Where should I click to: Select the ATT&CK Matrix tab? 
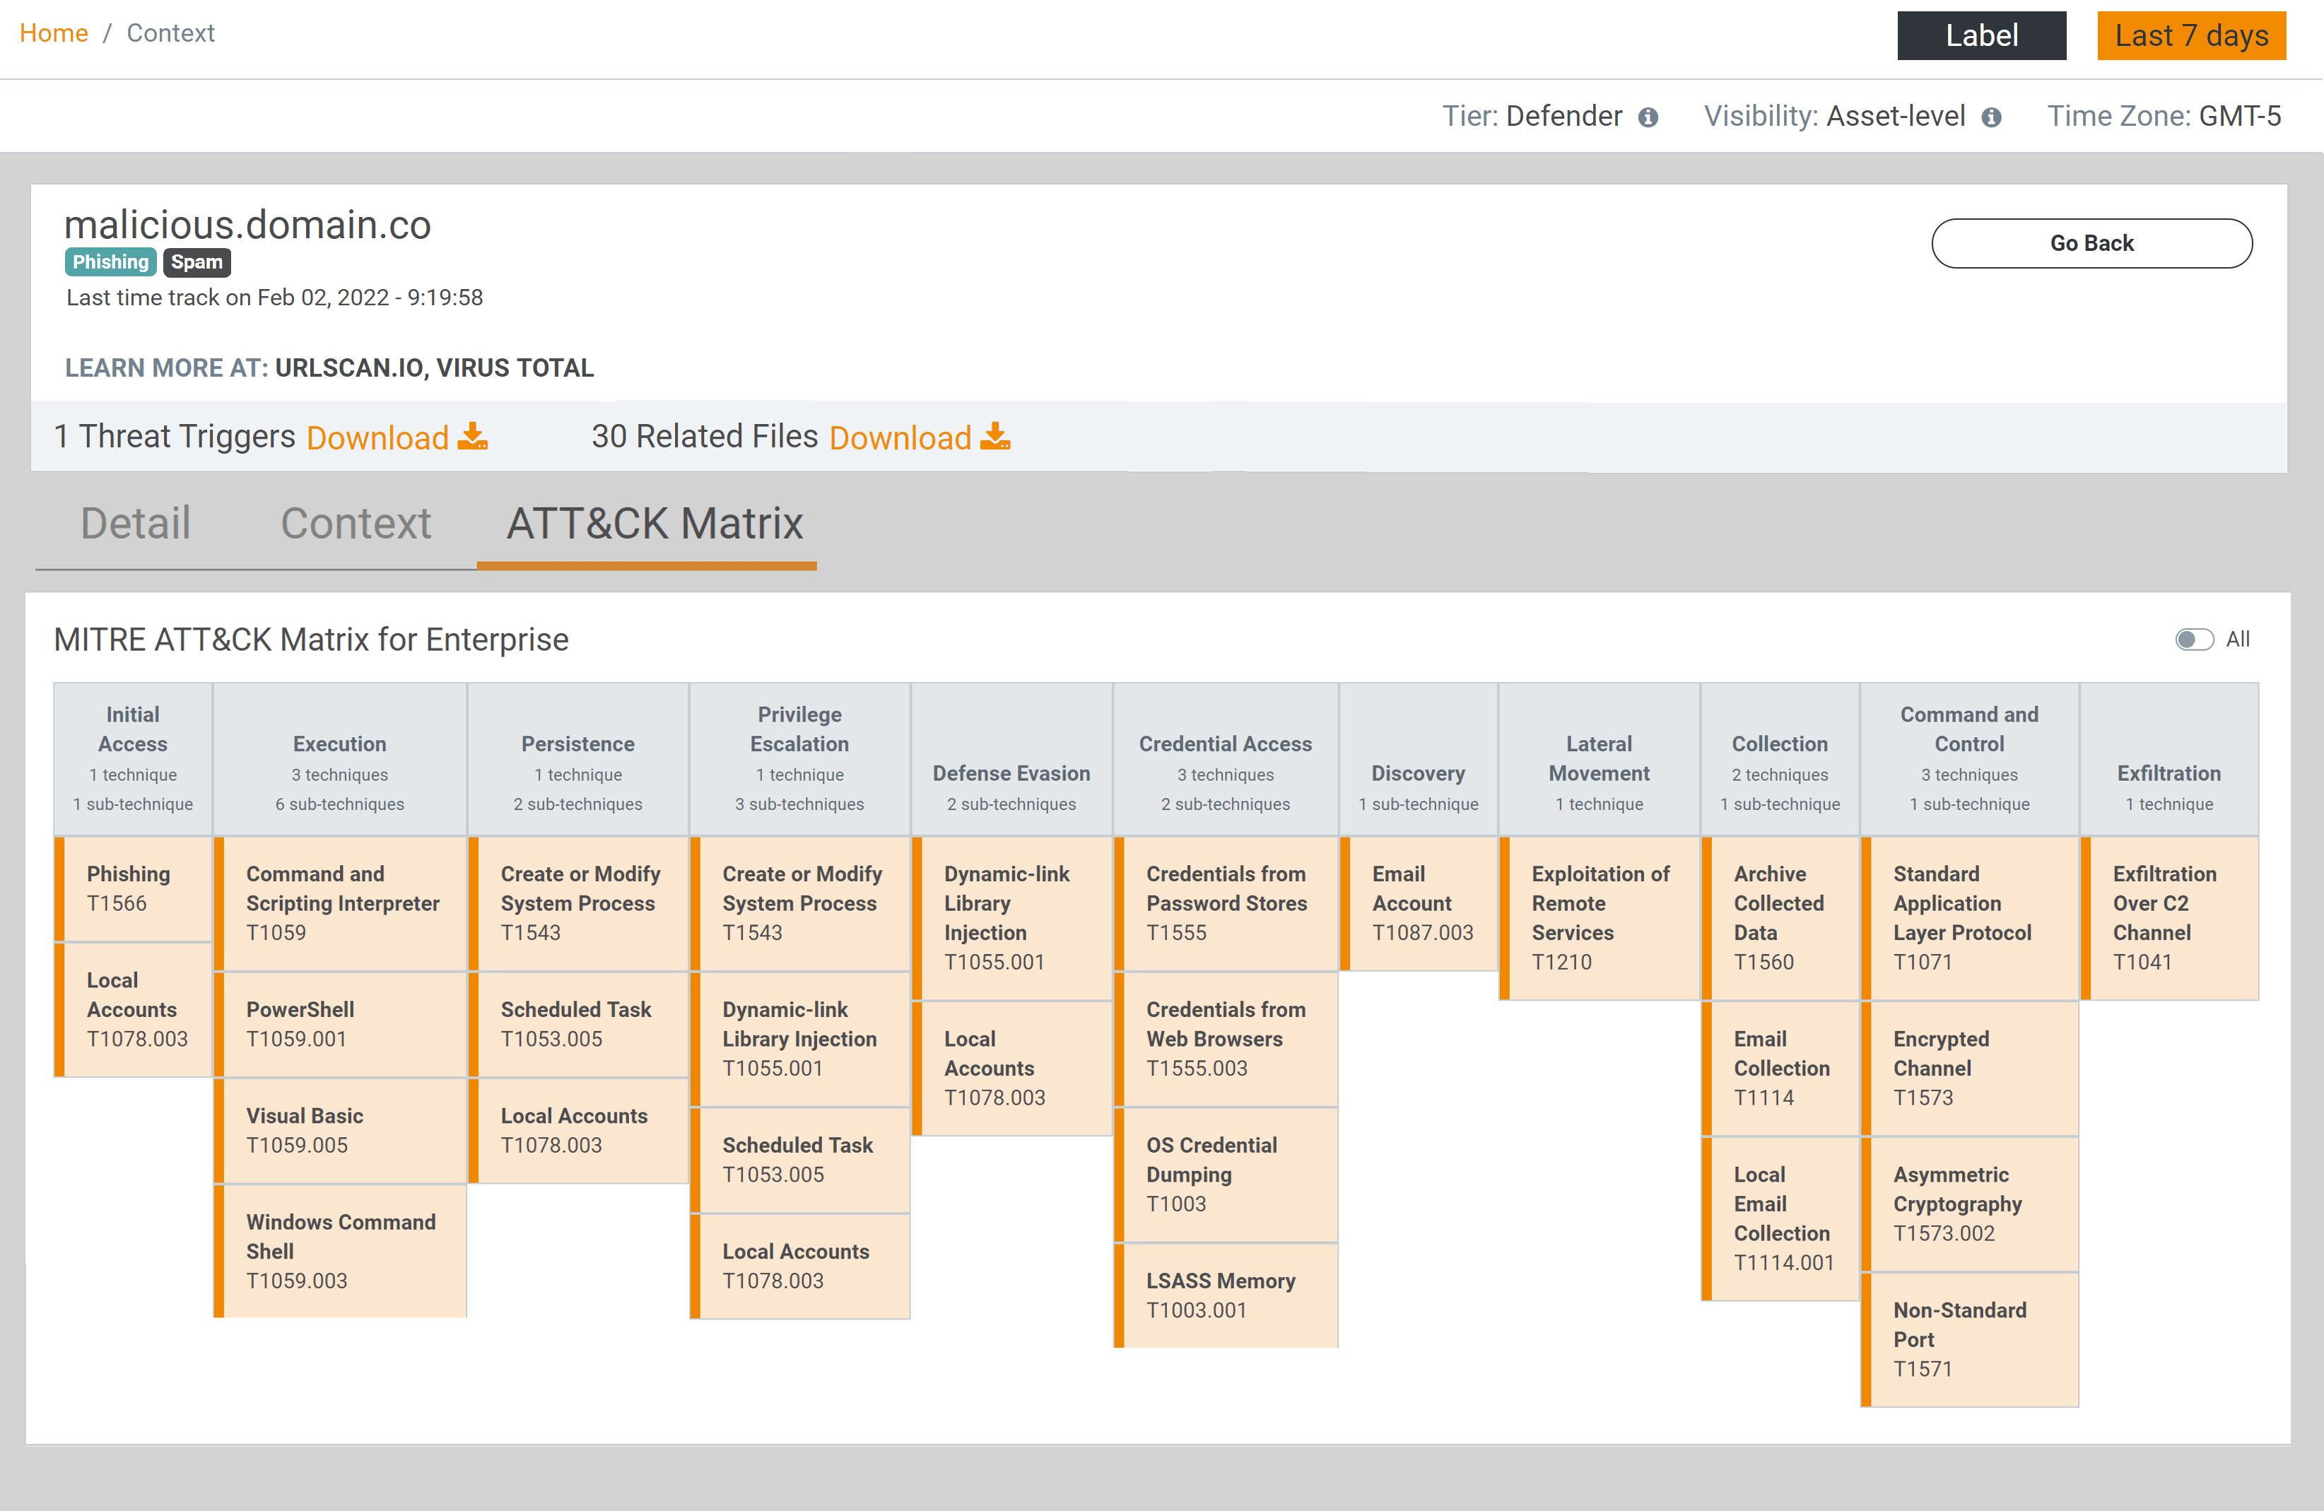pyautogui.click(x=655, y=523)
